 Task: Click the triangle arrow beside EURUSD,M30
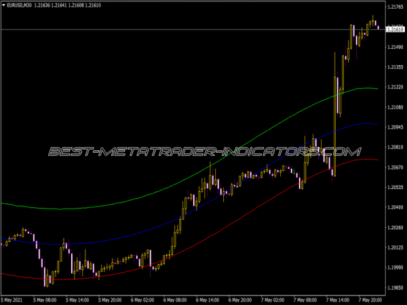click(3, 6)
